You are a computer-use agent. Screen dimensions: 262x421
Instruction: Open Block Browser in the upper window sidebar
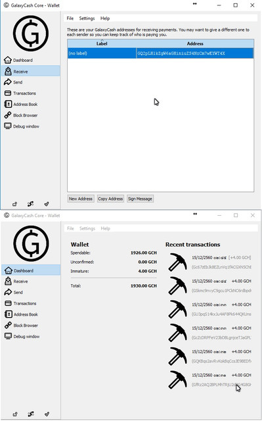click(x=21, y=115)
